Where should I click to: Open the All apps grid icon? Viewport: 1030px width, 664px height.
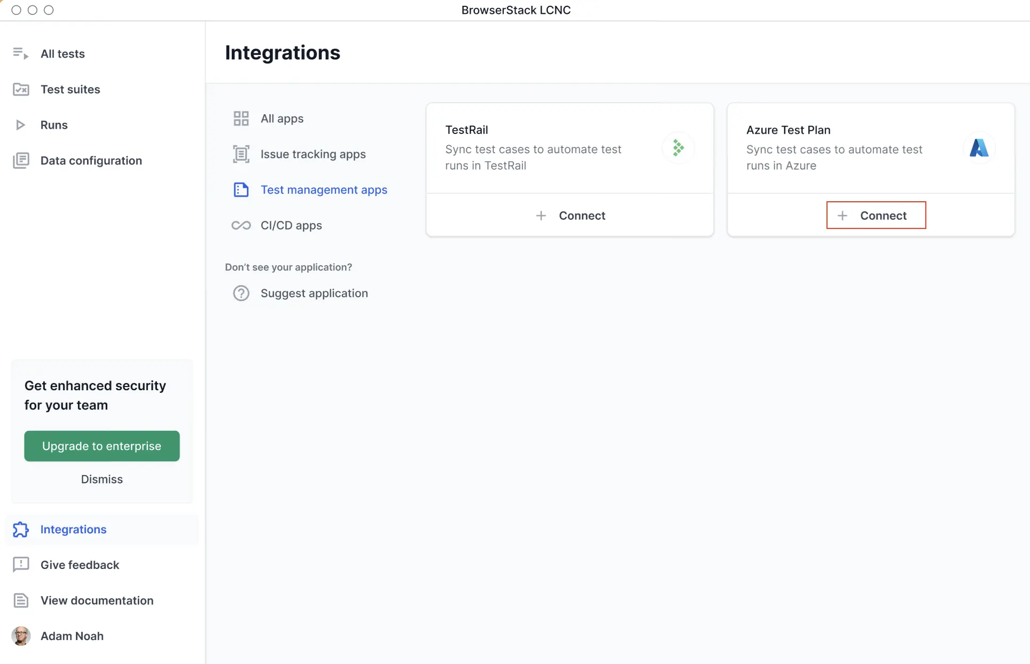click(x=241, y=118)
